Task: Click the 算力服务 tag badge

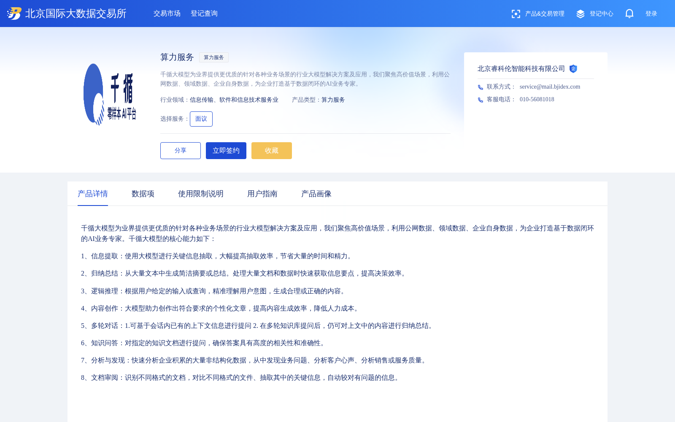Action: pos(214,57)
